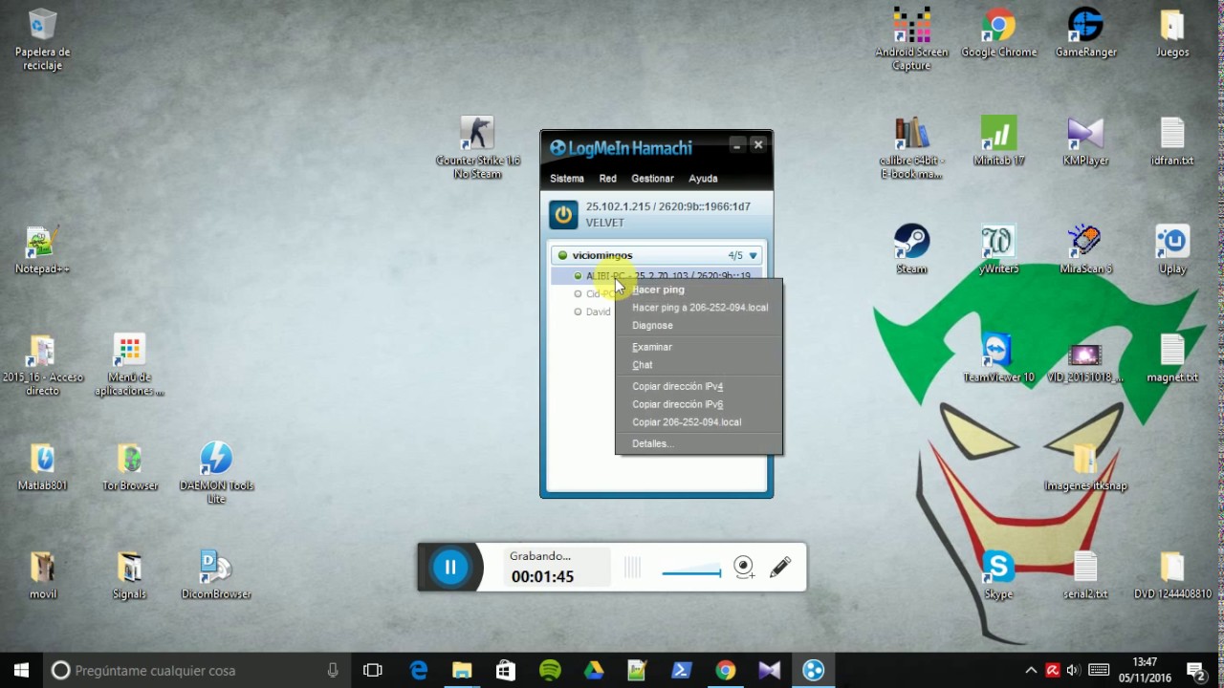Screen dimensions: 1224x688
Task: Select the Android Screen Capture icon
Action: pos(911,39)
